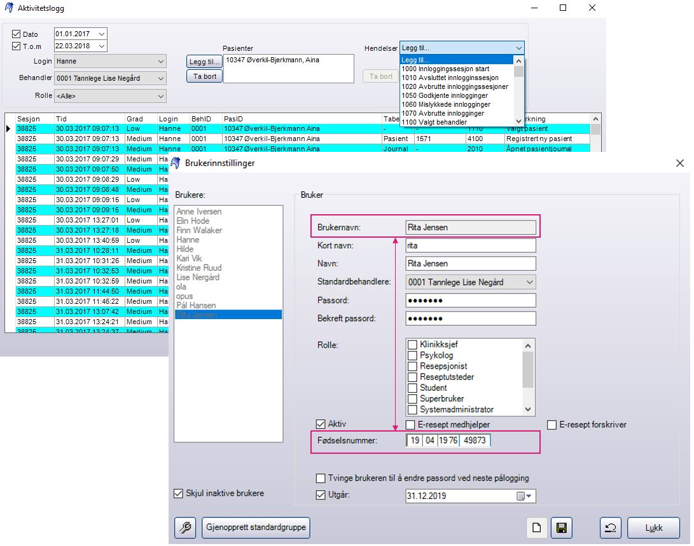Select 1050 Godkjente innlogginger event
The image size is (694, 546).
point(456,95)
